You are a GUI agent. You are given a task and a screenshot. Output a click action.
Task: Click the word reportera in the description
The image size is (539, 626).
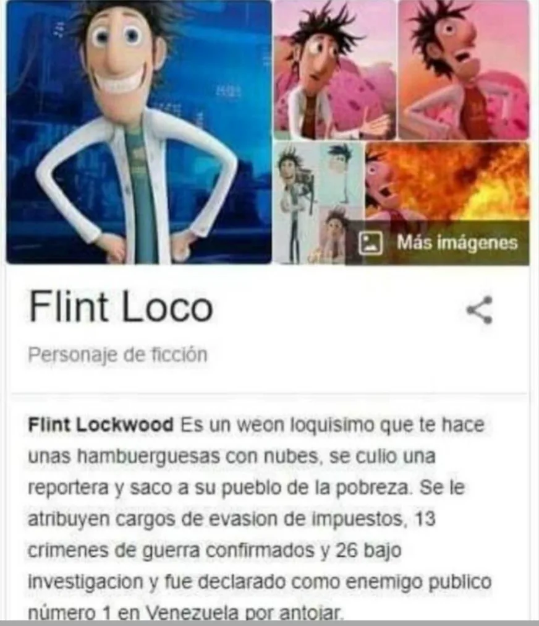tap(68, 488)
